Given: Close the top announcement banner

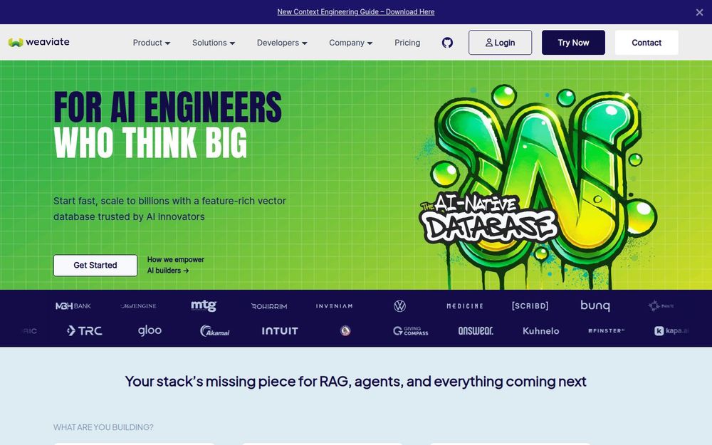Looking at the screenshot, I should (699, 12).
